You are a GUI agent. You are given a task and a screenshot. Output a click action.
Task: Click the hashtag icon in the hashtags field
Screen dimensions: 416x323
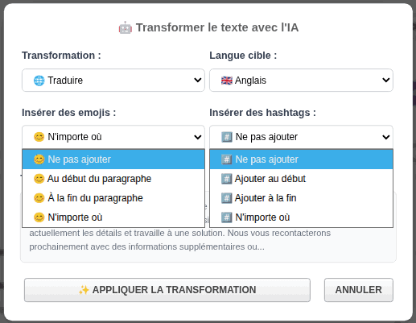click(227, 137)
